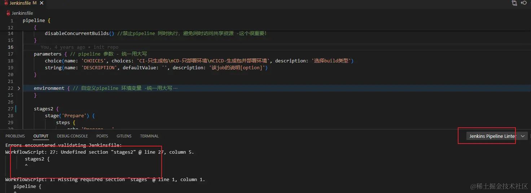Open Jenkins Pipeline Linter output channel dropdown
Image resolution: width=531 pixels, height=193 pixels.
pos(497,136)
